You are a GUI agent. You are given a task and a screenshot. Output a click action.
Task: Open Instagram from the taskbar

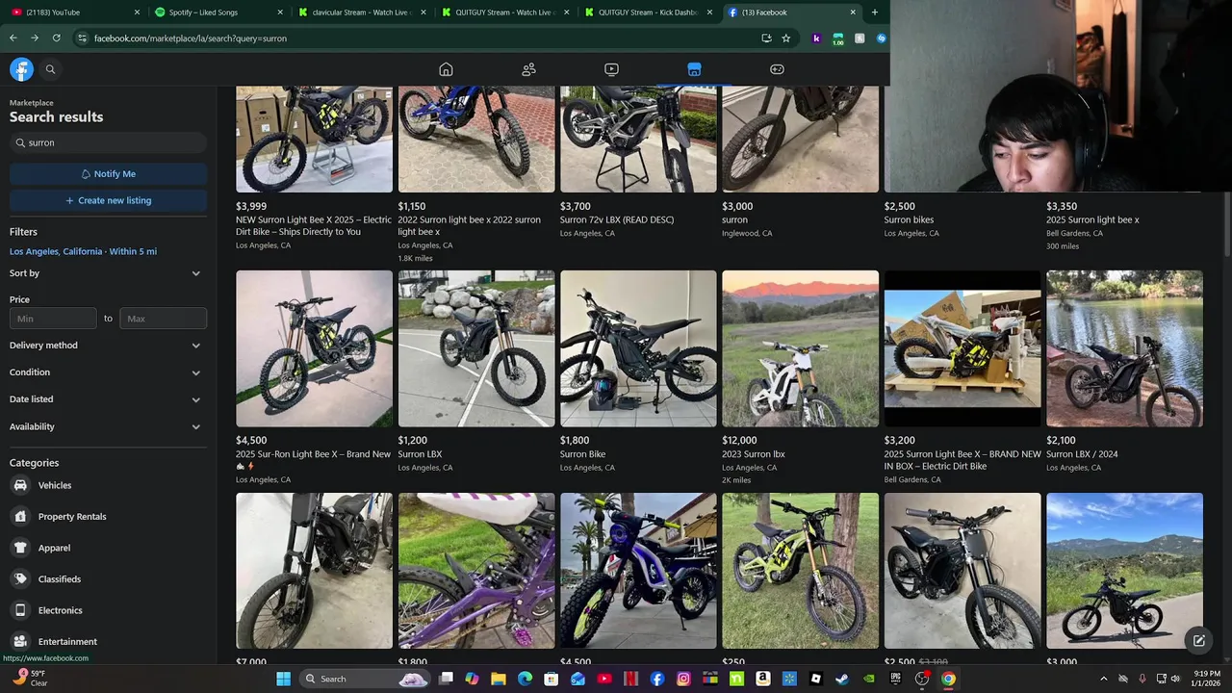click(683, 679)
